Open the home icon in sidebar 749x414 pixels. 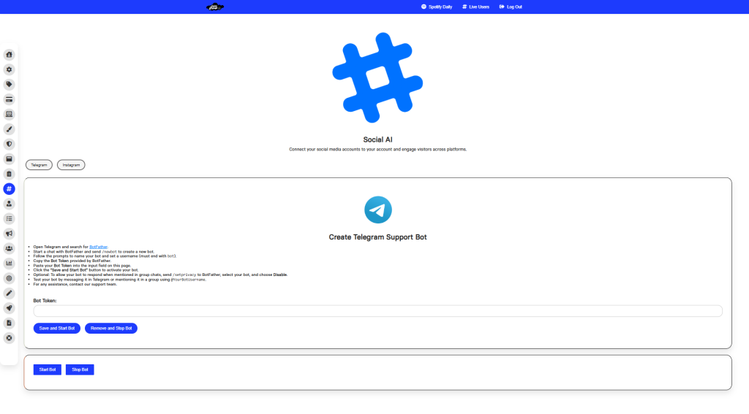[9, 55]
